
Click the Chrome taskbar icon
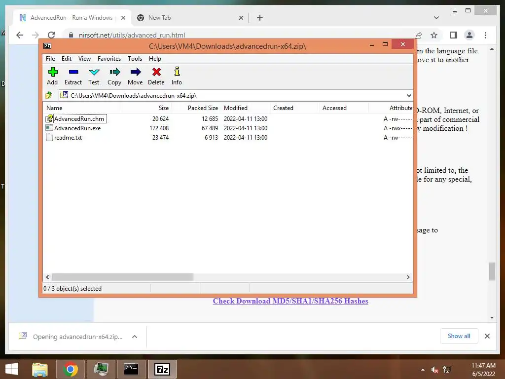tap(71, 369)
